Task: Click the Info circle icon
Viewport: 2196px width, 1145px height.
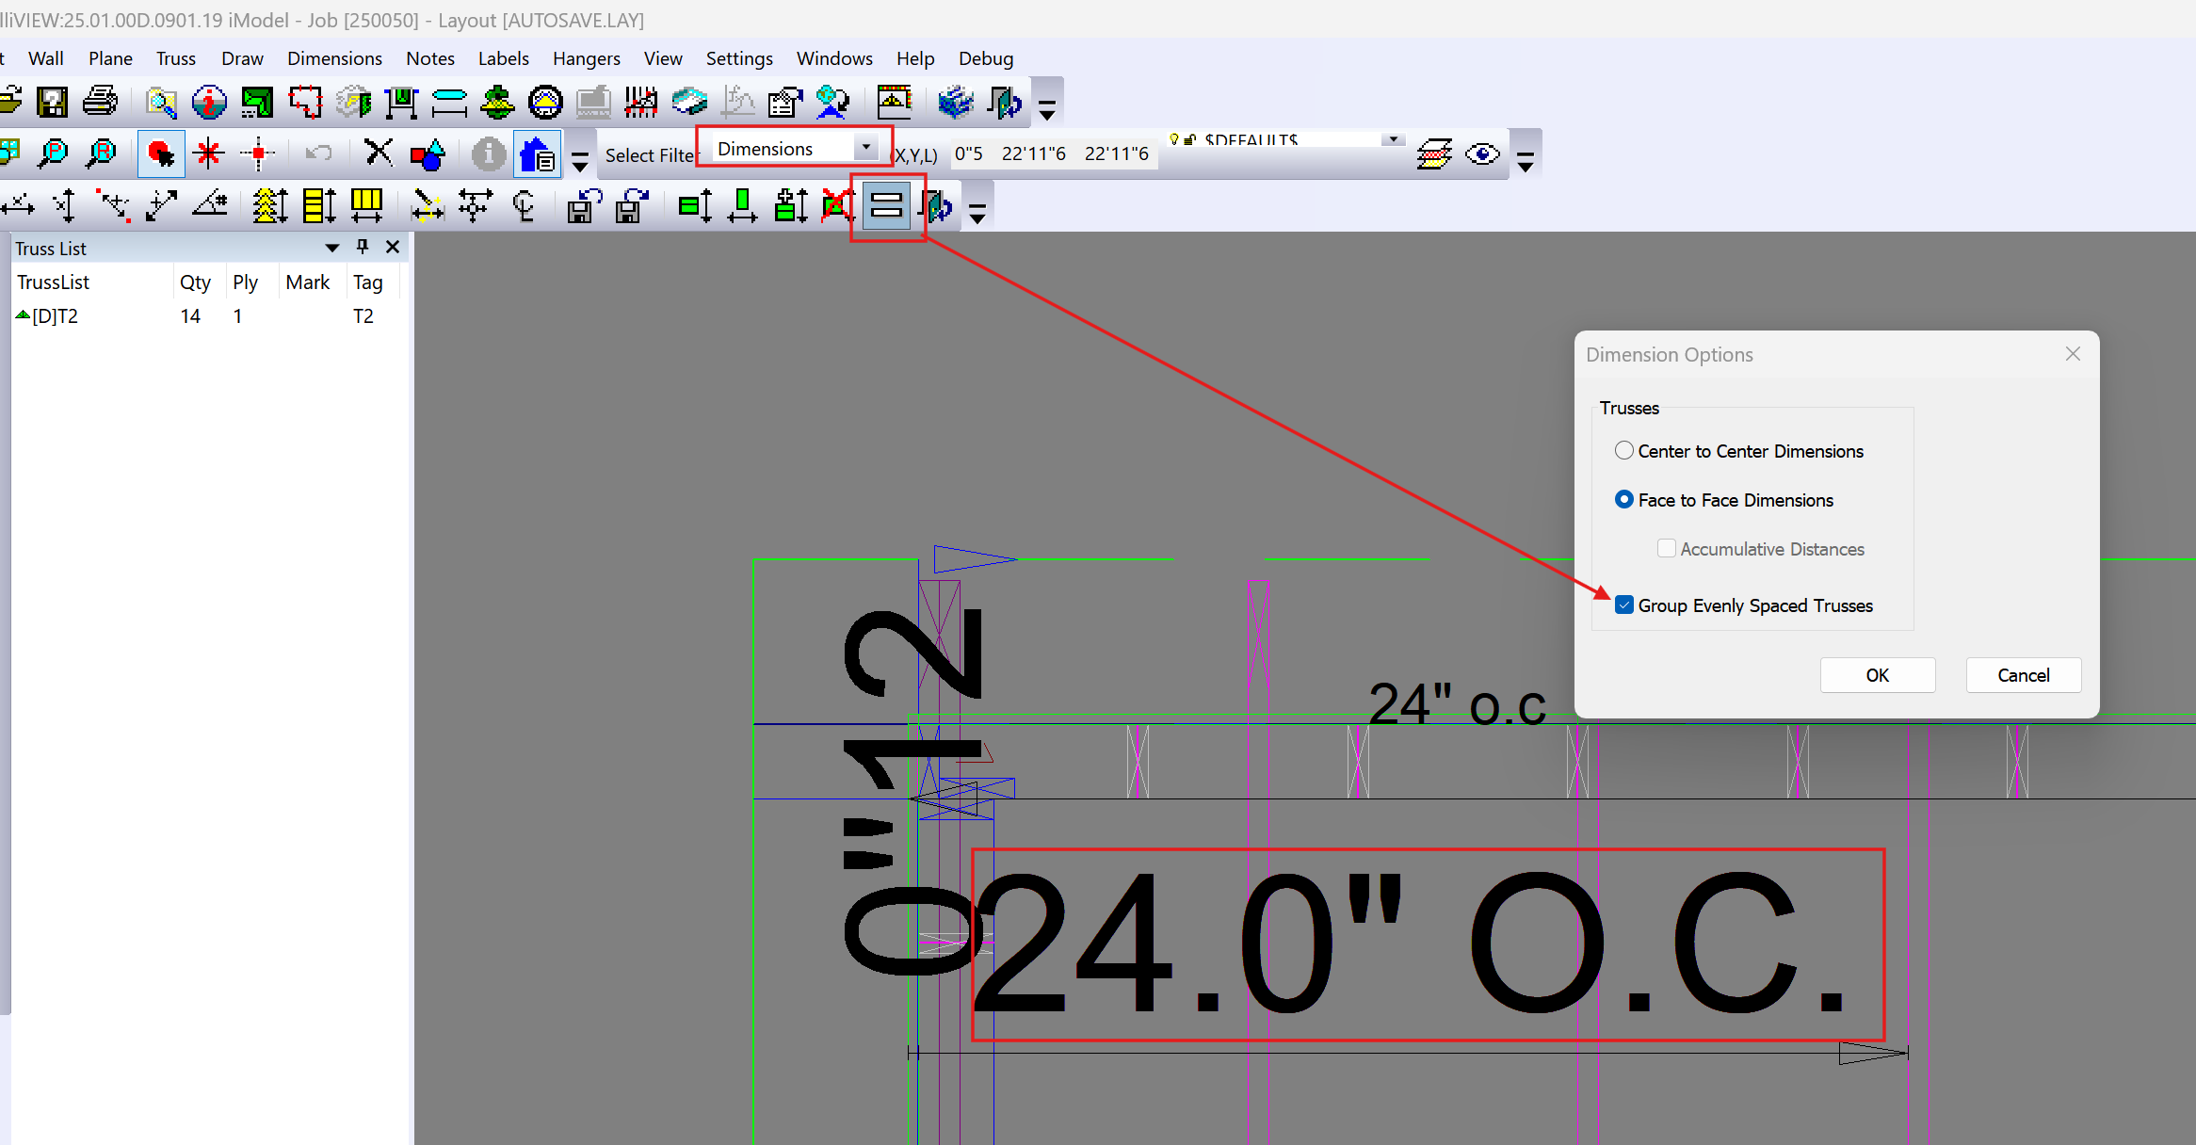Action: coord(488,153)
